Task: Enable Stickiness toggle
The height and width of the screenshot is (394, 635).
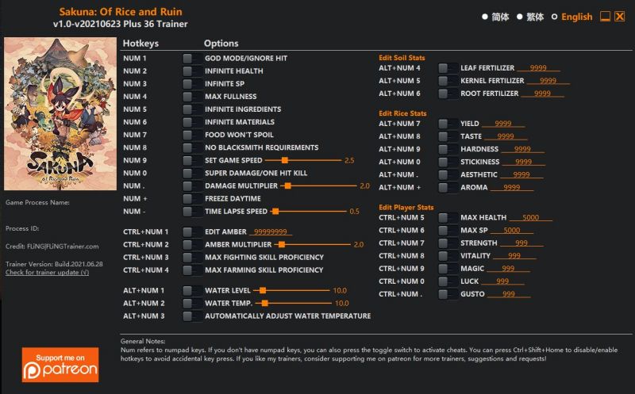Action: pyautogui.click(x=448, y=162)
